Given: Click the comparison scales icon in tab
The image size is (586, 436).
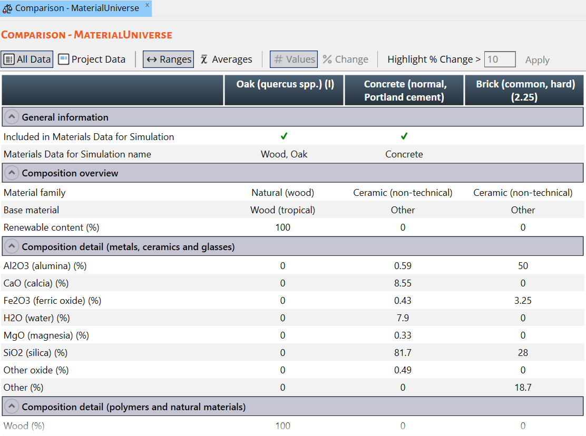Looking at the screenshot, I should point(7,8).
